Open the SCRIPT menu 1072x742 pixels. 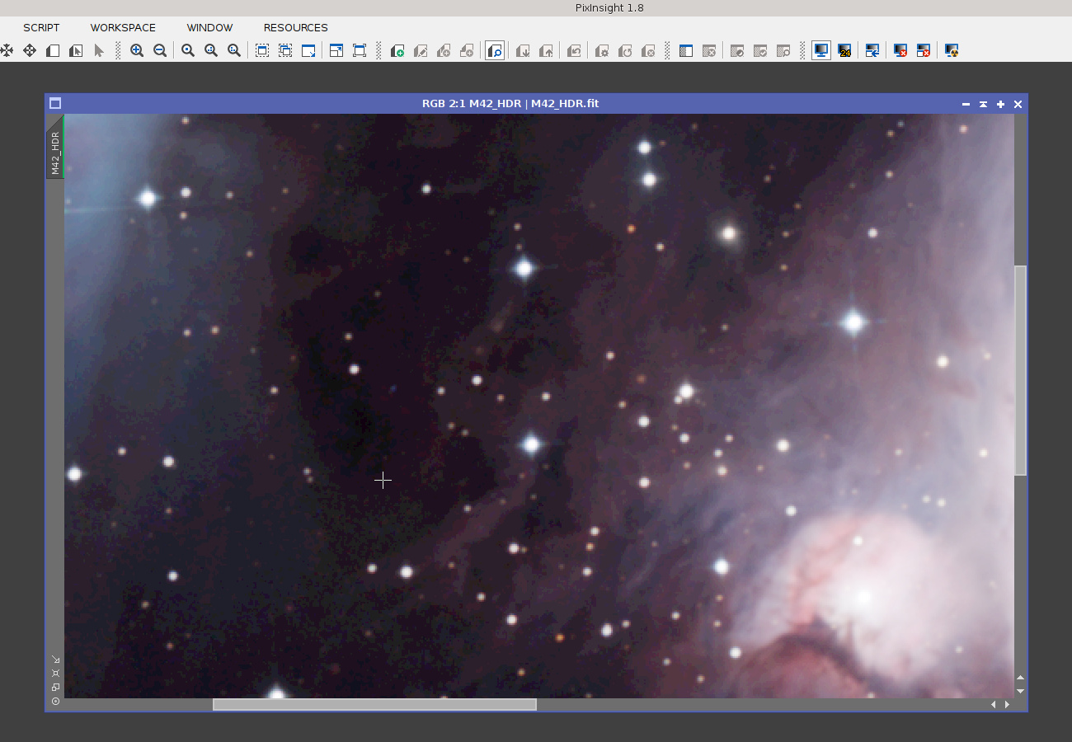41,27
